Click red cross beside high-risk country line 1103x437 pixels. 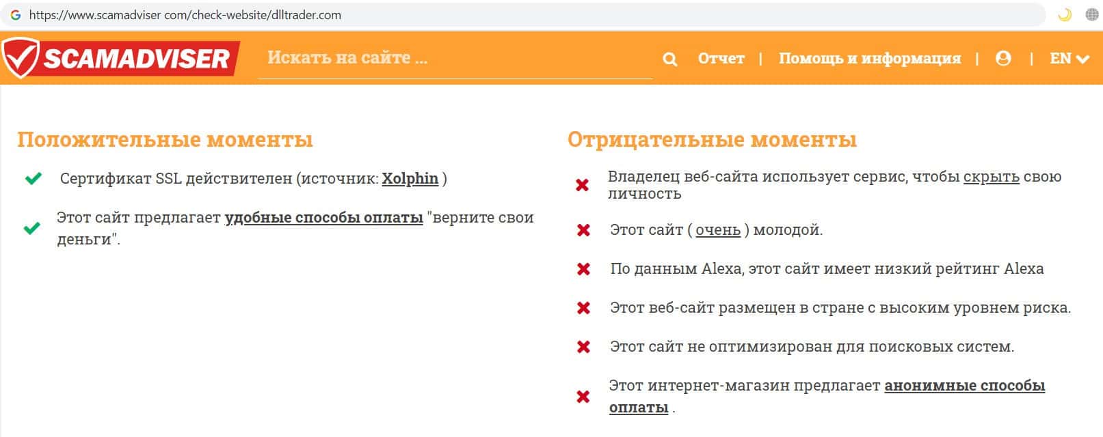[583, 308]
